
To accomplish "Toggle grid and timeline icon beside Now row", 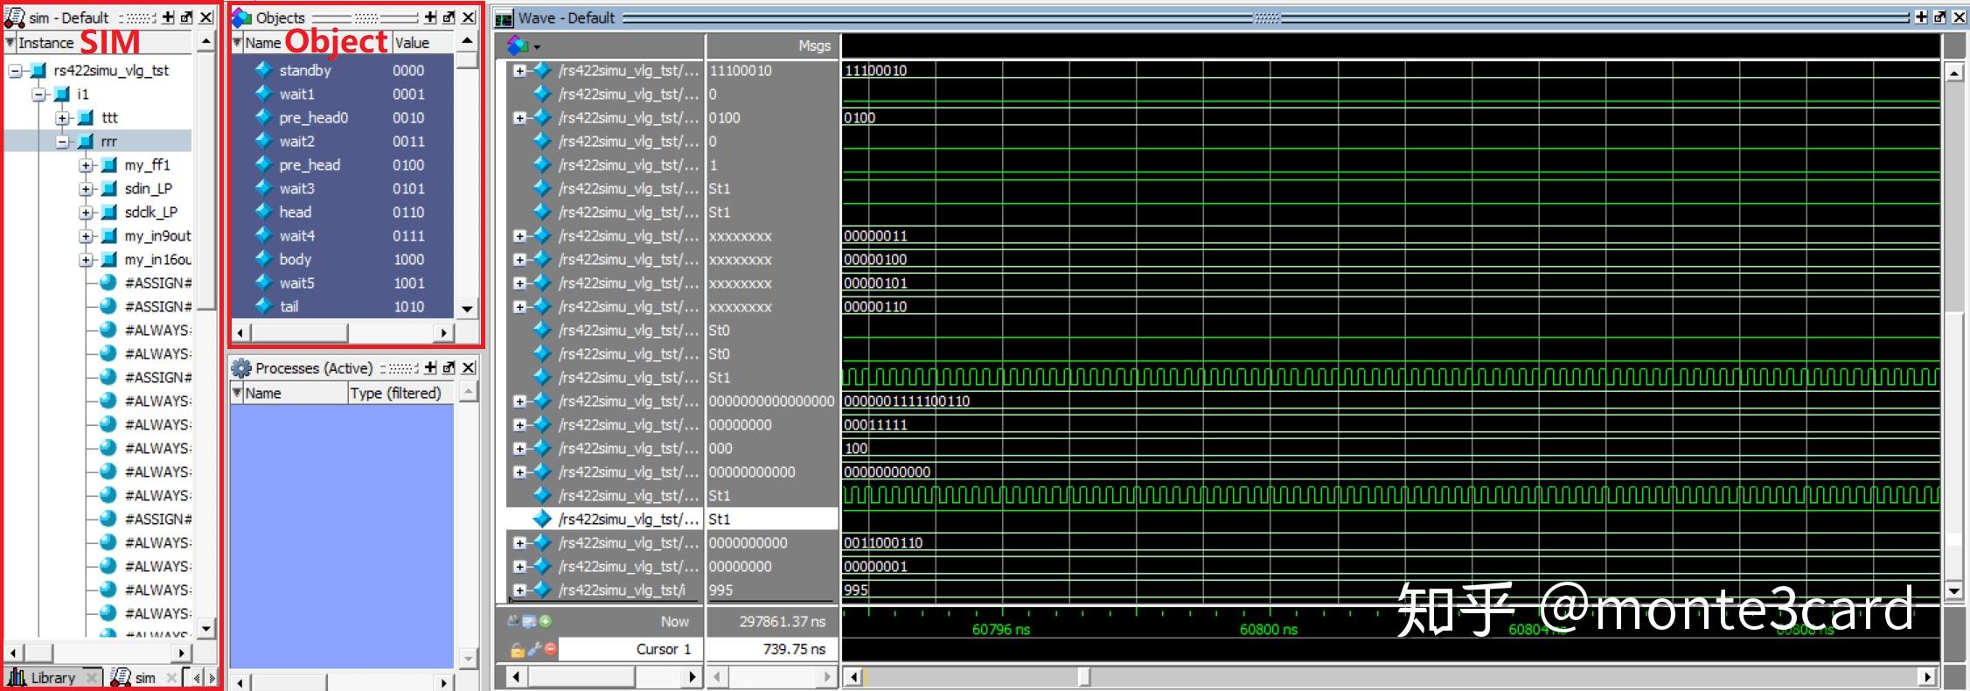I will pyautogui.click(x=529, y=621).
